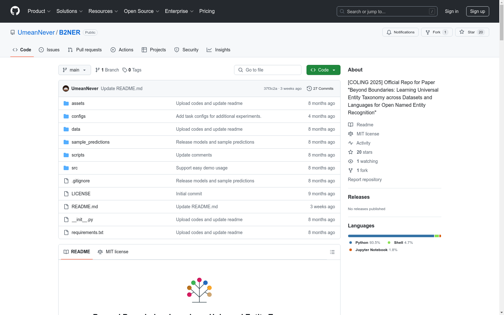Viewport: 504px width, 315px height.
Task: Click commit hash 37f3c2a
Action: click(271, 89)
